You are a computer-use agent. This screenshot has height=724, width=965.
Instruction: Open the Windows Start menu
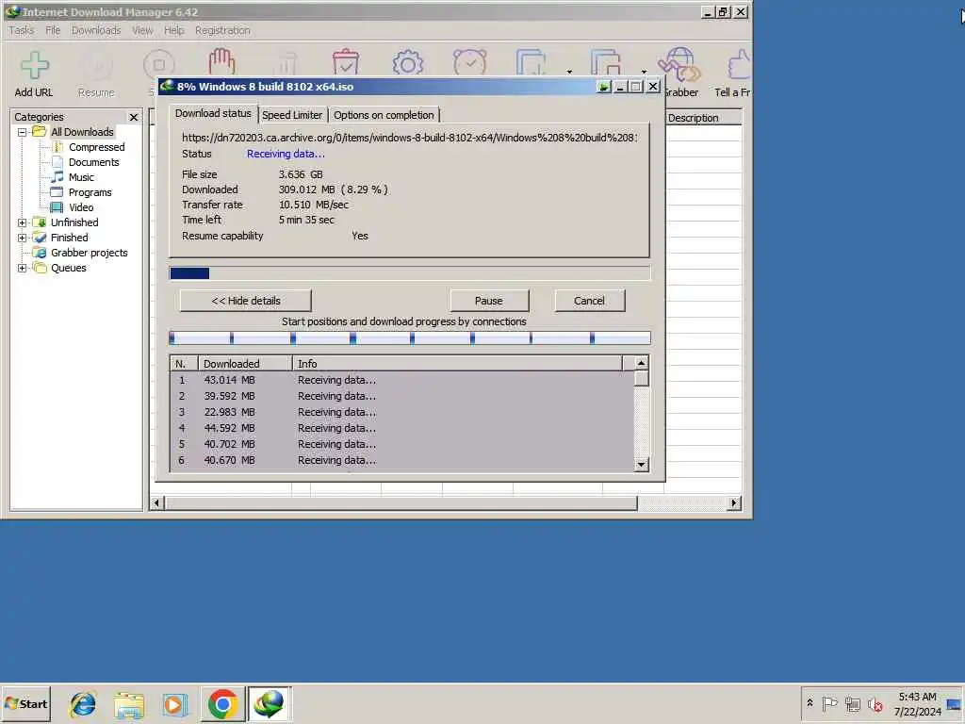pyautogui.click(x=25, y=703)
